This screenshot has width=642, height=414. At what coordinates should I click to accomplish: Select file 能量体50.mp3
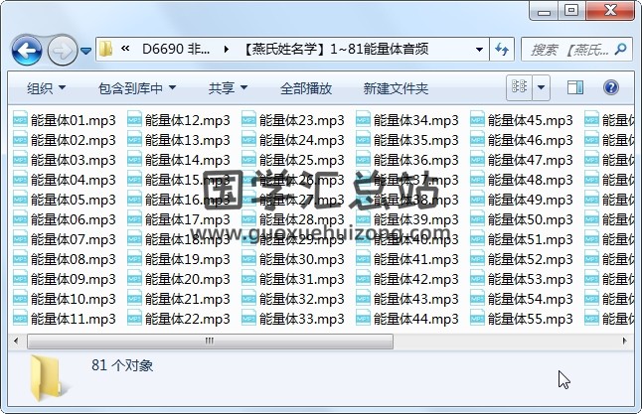tap(521, 219)
